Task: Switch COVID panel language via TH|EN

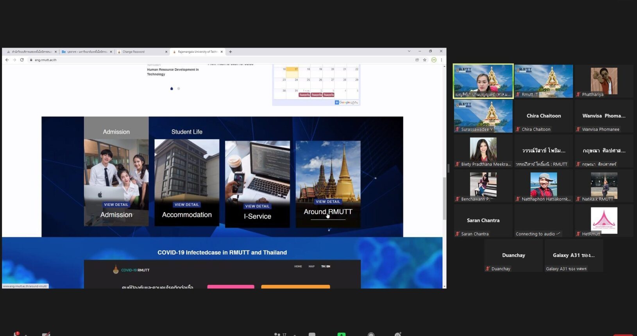Action: tap(326, 266)
